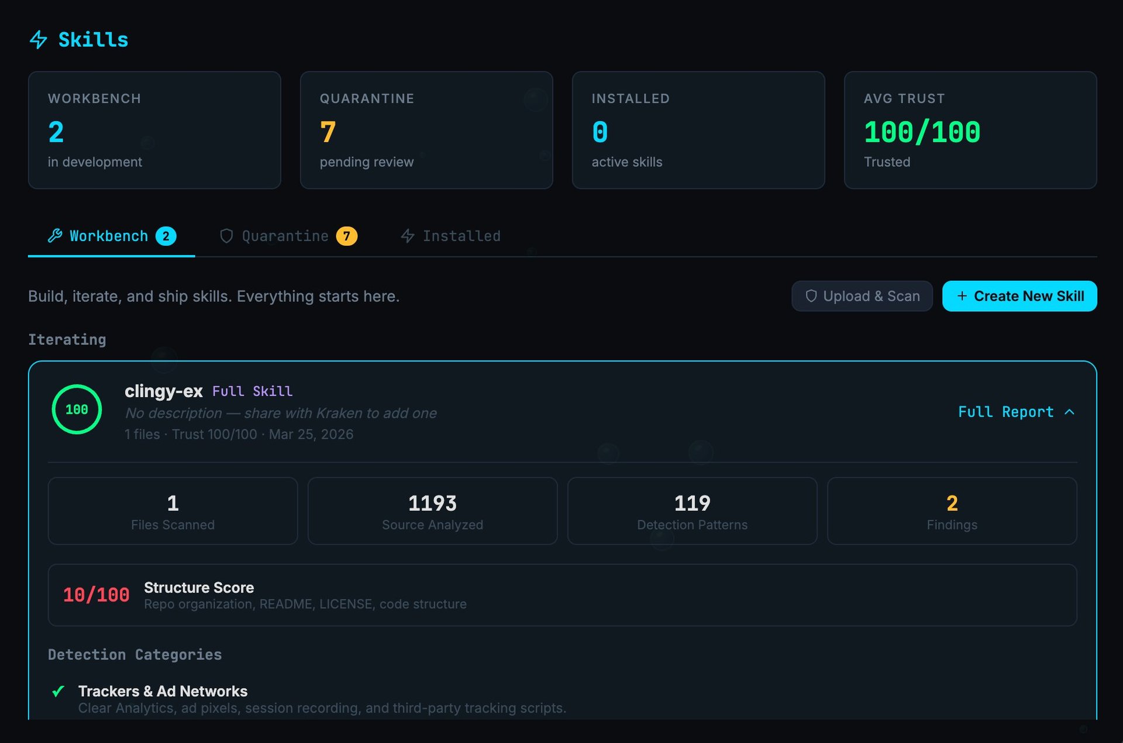
Task: Click the Files Scanned stat tile
Action: [x=173, y=511]
